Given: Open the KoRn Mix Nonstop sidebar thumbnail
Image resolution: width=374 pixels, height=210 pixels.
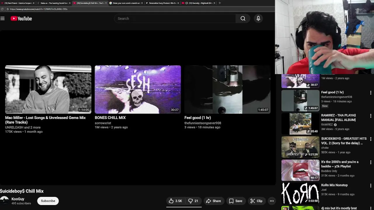Looking at the screenshot, I should [300, 193].
